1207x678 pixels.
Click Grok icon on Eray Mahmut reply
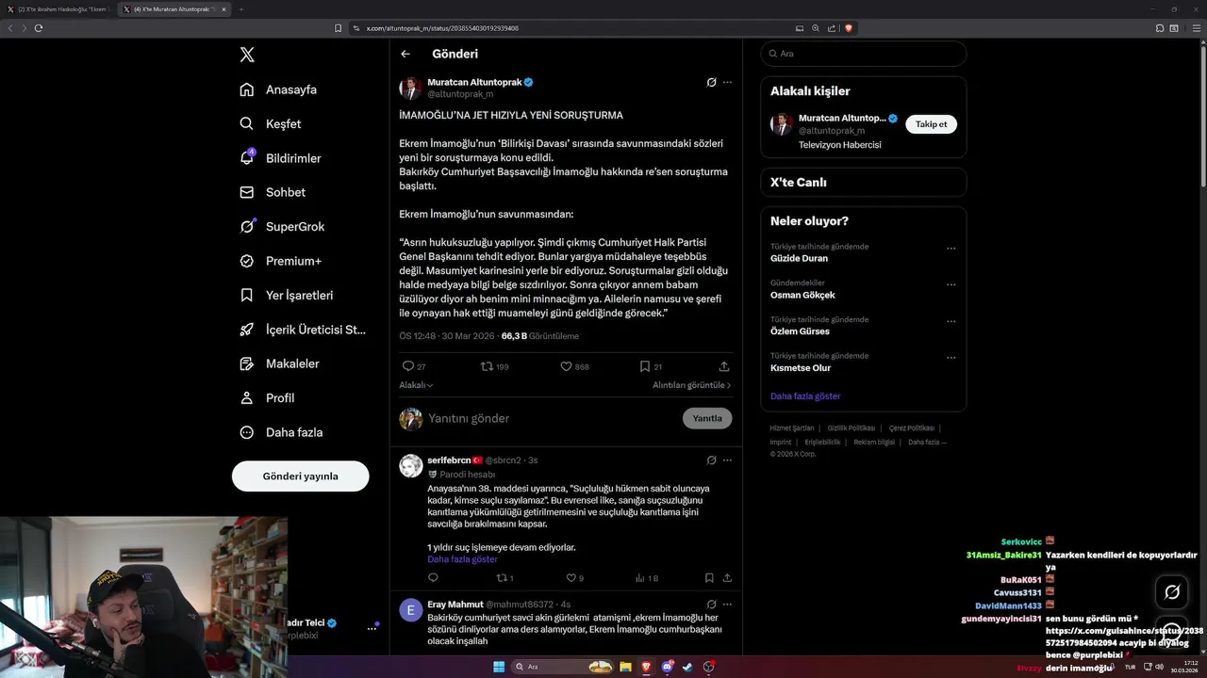coord(711,605)
